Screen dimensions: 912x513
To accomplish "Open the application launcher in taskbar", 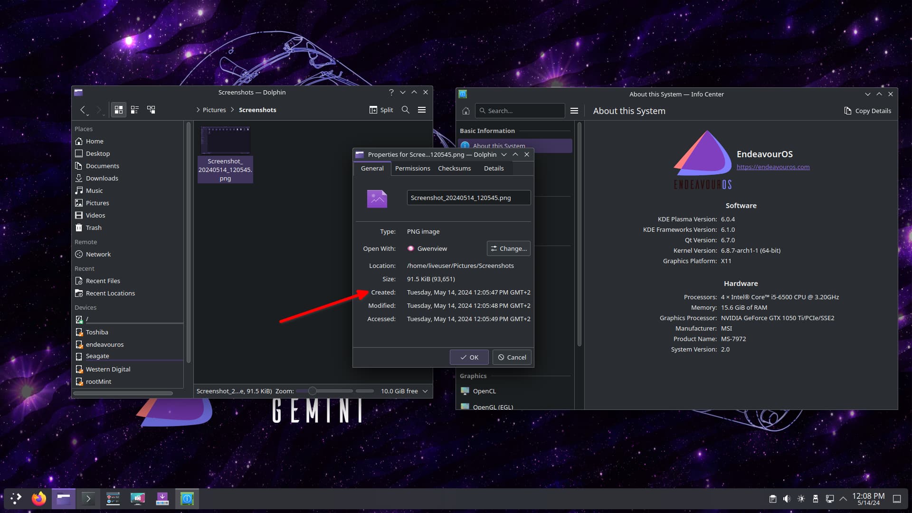I will (x=16, y=498).
